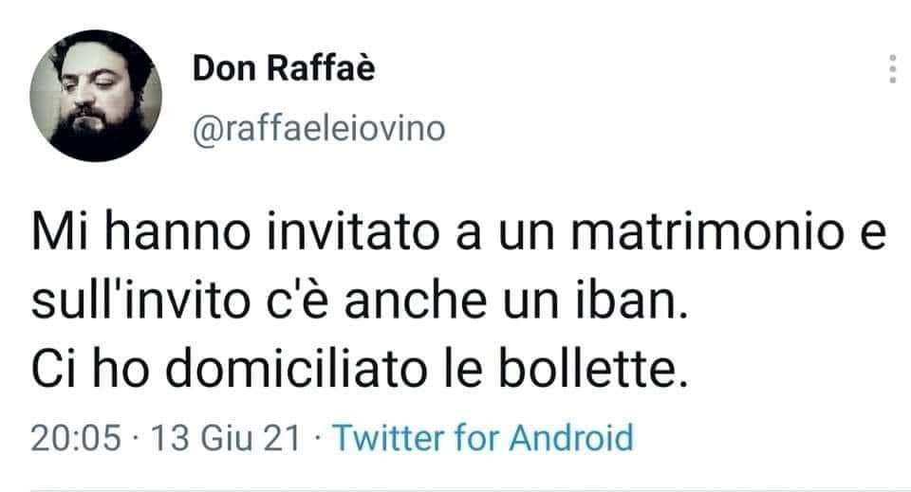Click the 20:05 timestamp
The width and height of the screenshot is (911, 492).
pyautogui.click(x=76, y=437)
